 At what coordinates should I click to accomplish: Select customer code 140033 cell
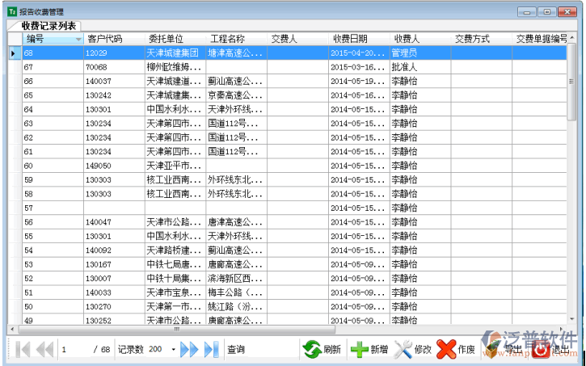(x=114, y=292)
